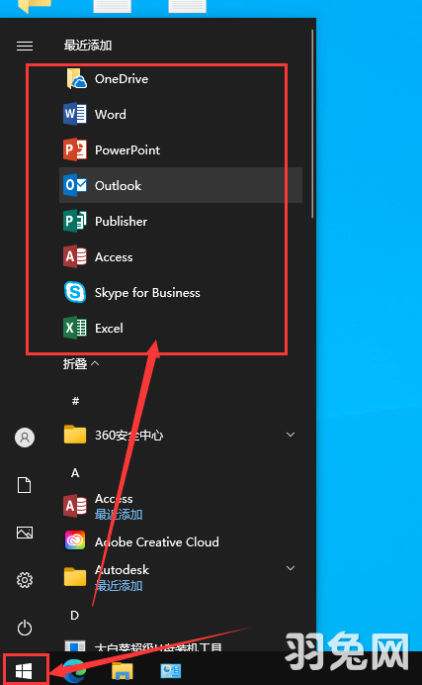
Task: Click the Skype for Business label text
Action: [x=147, y=293]
